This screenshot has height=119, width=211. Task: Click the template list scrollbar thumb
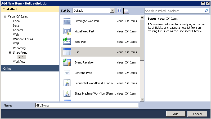click(x=142, y=40)
